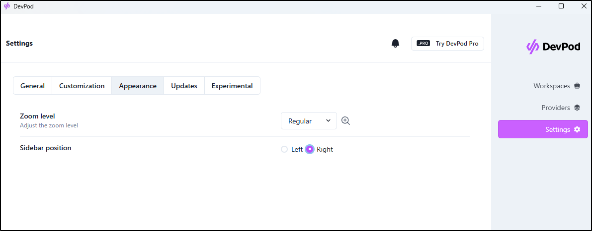The image size is (592, 231).
Task: Open the Zoom level dropdown
Action: (x=309, y=121)
